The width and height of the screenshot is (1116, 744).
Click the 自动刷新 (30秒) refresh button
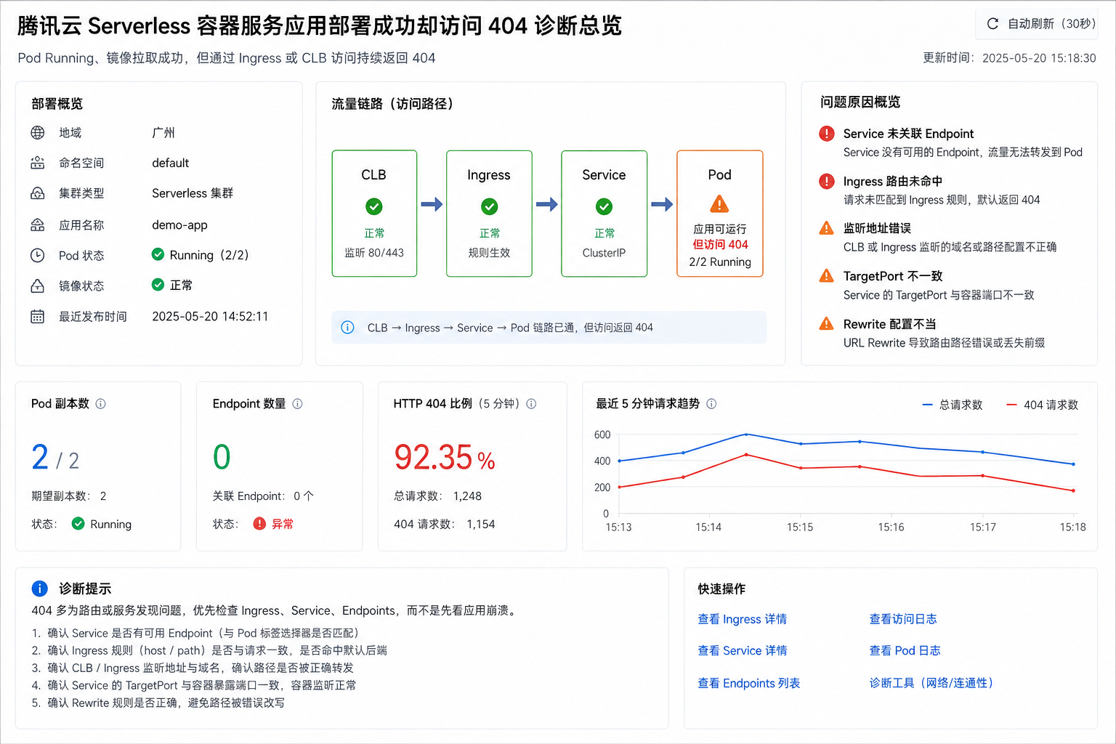tap(1036, 24)
